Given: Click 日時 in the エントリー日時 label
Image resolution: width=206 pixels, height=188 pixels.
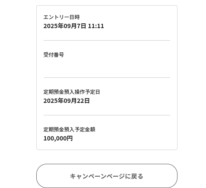Looking at the screenshot, I should point(75,17).
